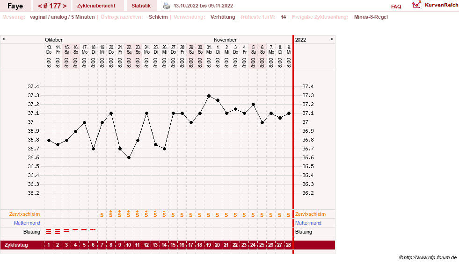Click Oktober month label

pyautogui.click(x=53, y=40)
